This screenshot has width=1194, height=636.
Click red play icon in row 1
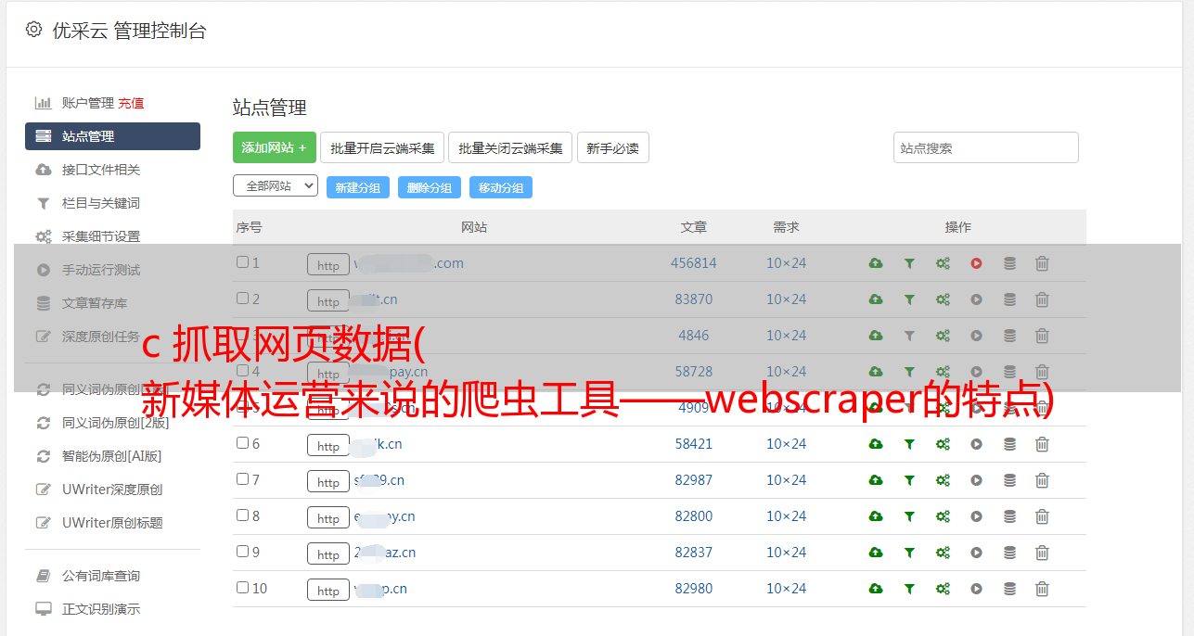coord(976,263)
